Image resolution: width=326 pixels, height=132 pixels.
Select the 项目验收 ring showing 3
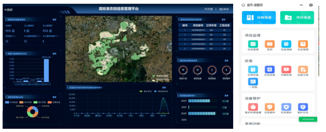[212, 70]
